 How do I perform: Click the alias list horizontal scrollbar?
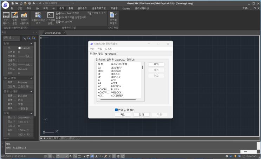click(x=118, y=99)
